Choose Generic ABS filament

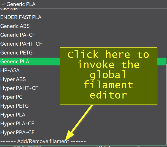[15, 26]
